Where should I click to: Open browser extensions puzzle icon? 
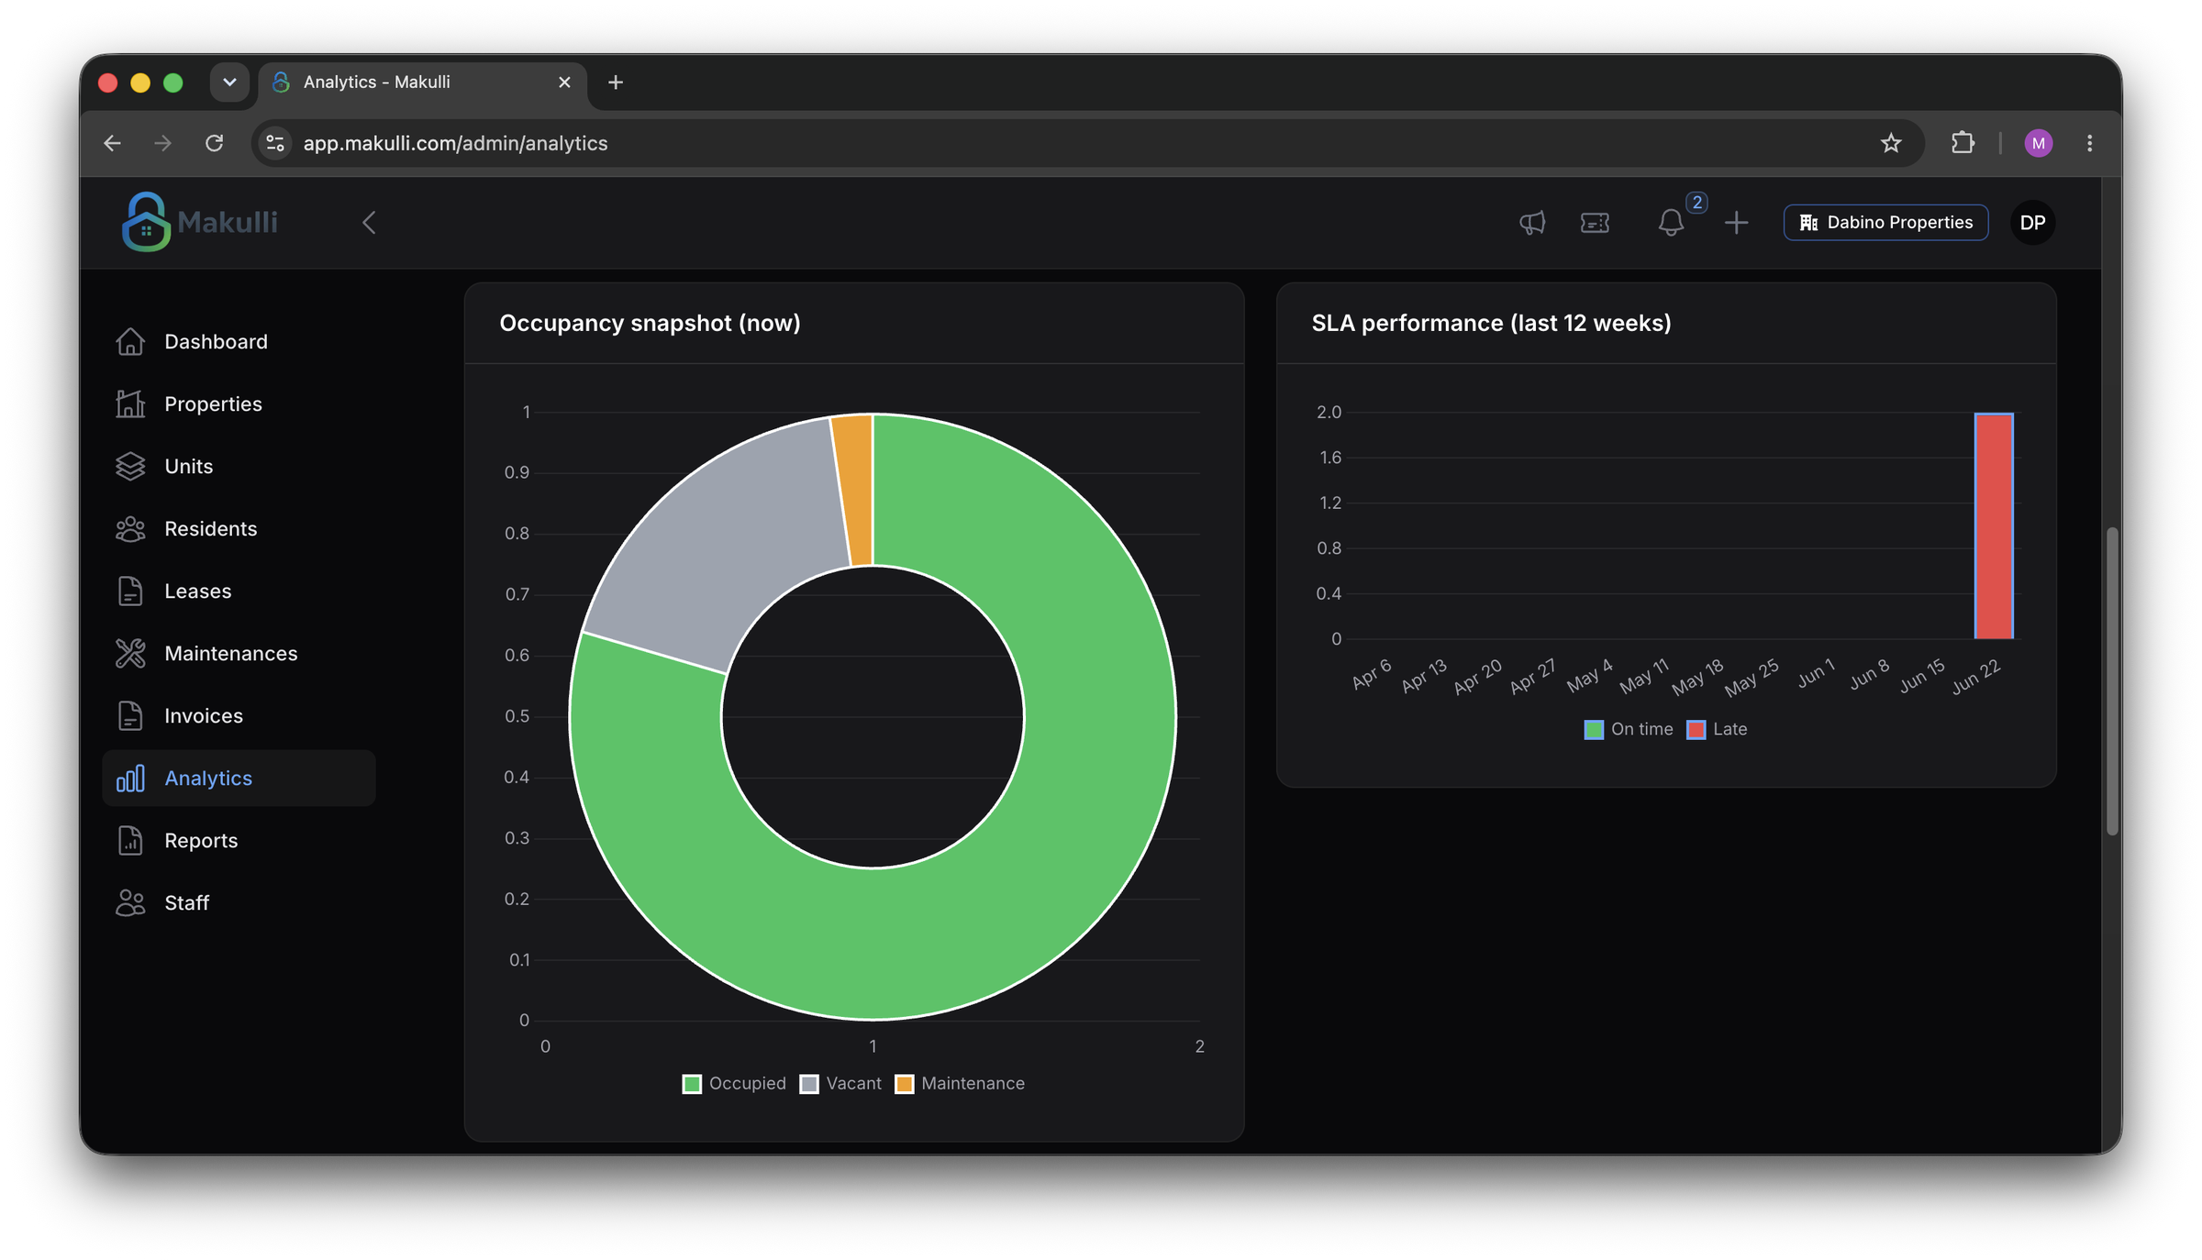(x=1963, y=143)
